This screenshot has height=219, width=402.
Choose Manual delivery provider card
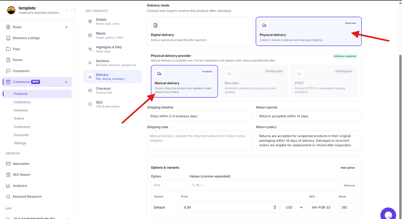coord(184,81)
